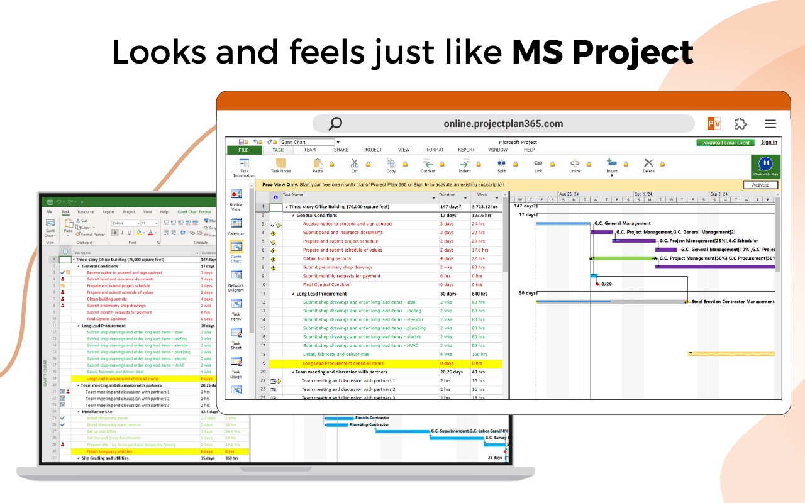Open Task Name column filter dropdown
805x503 pixels.
pos(434,198)
